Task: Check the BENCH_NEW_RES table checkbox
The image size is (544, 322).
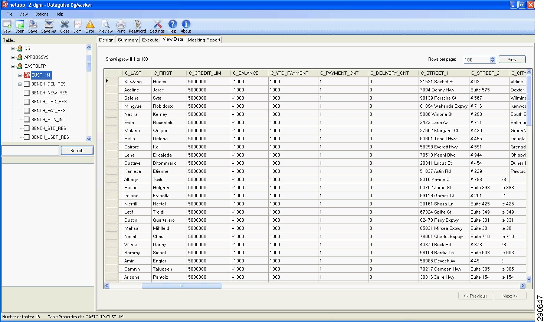Action: [x=27, y=93]
